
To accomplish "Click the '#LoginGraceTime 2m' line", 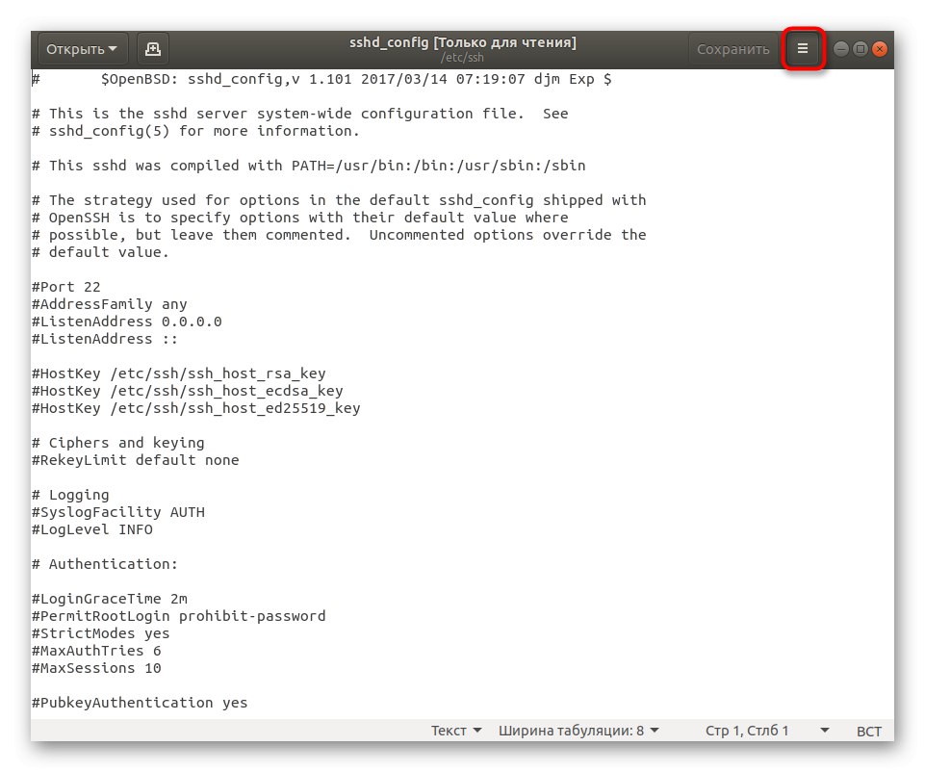I will coord(109,599).
